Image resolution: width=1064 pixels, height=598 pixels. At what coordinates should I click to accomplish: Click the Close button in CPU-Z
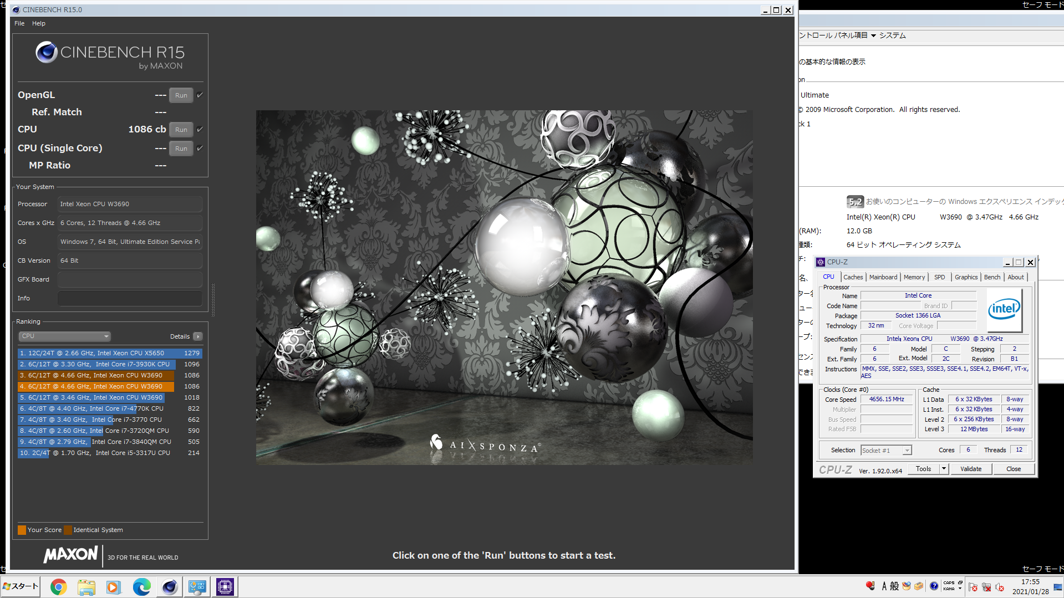click(1013, 469)
